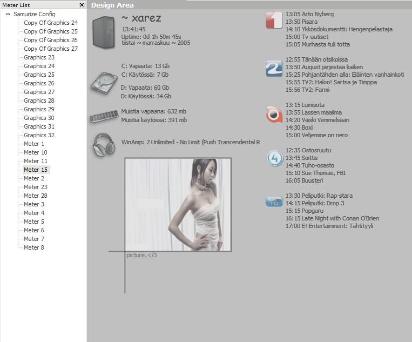Select the woman picture thumbnail
This screenshot has width=412, height=342.
[178, 204]
